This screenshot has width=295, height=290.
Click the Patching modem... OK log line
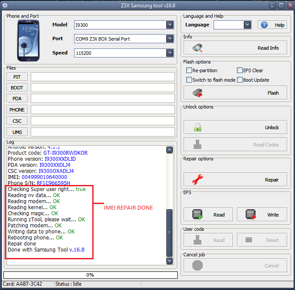[35, 225]
